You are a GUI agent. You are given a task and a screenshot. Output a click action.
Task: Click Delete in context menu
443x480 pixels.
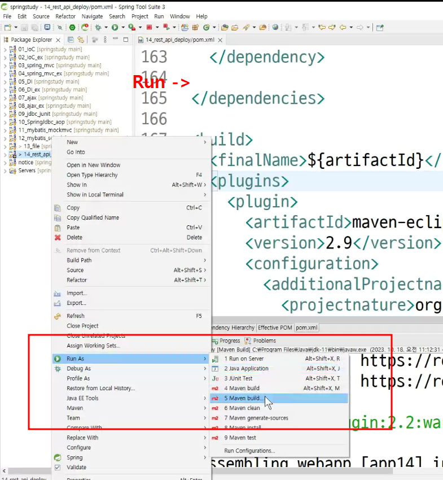point(131,237)
